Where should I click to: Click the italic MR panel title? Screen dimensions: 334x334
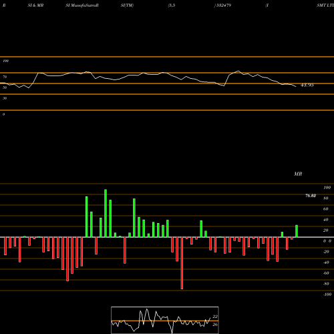tap(298, 174)
